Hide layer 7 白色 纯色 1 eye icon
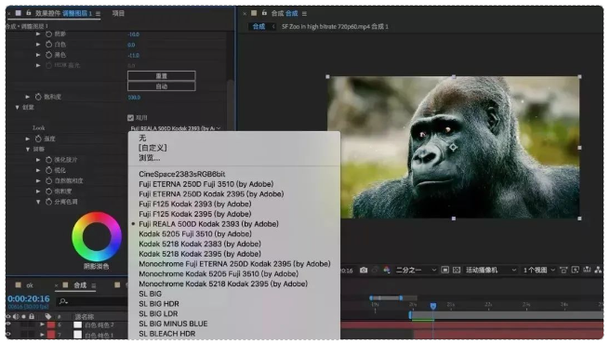This screenshot has width=610, height=344. pyautogui.click(x=7, y=335)
